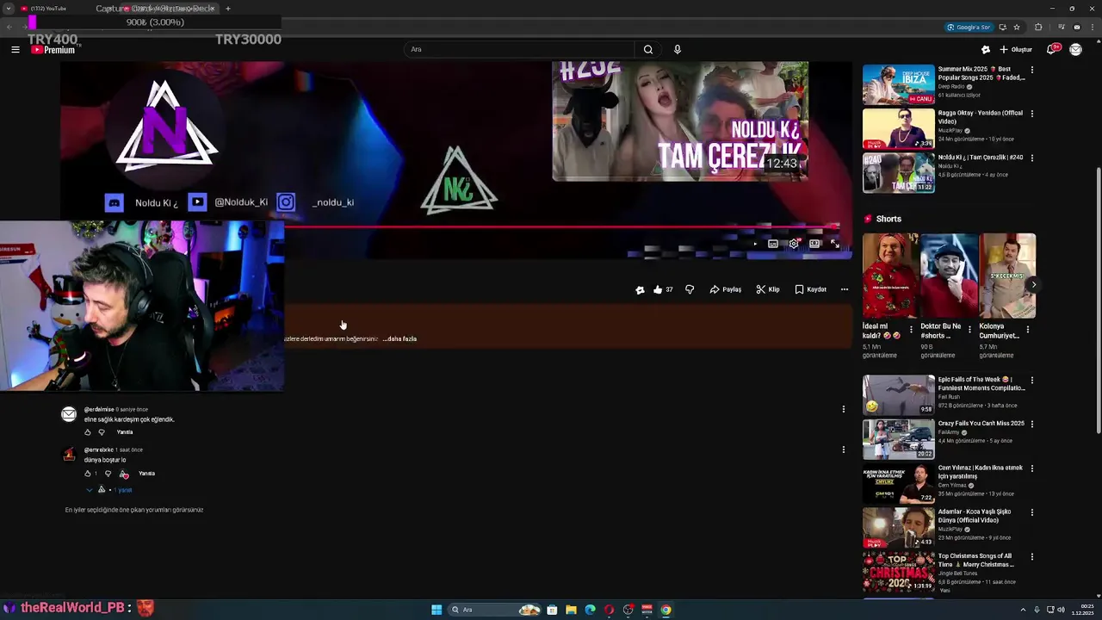
Task: Open the browser extensions puzzle icon
Action: click(x=1038, y=28)
